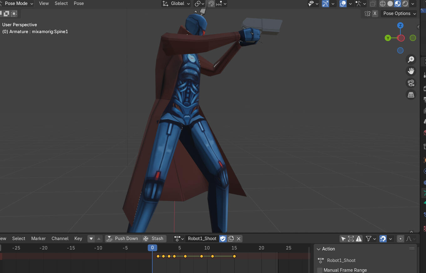
Task: Click the Z axis on navigation gizmo
Action: [400, 25]
